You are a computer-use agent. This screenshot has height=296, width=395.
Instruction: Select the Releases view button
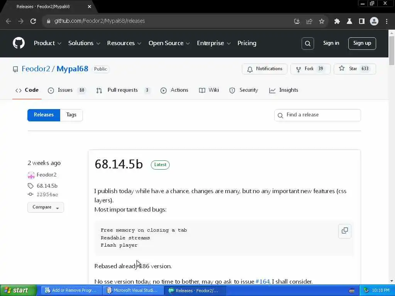click(x=44, y=115)
